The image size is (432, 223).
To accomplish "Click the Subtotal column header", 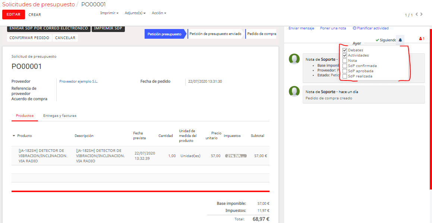I will click(x=258, y=136).
